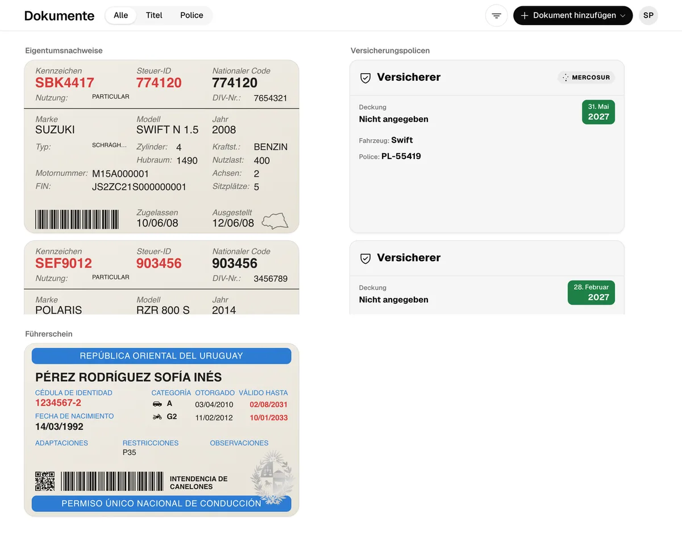Viewport: 682px width, 550px height.
Task: Click the Dokumente page title
Action: (x=59, y=16)
